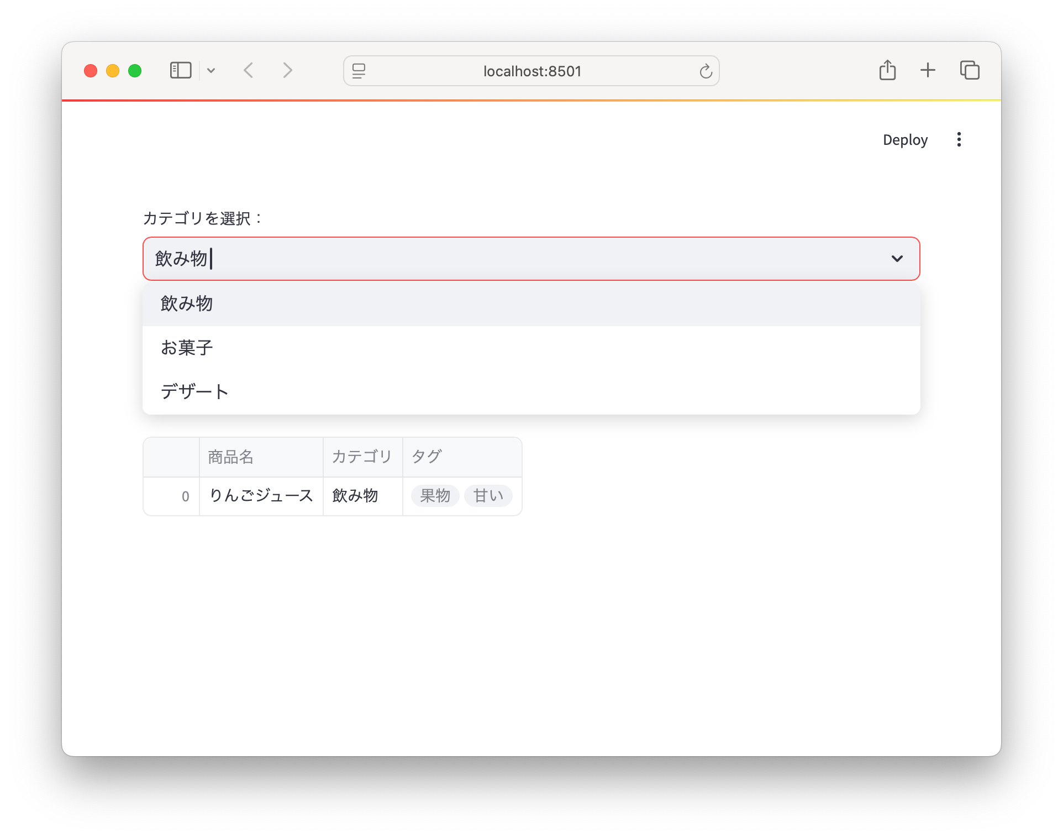Reload the localhost:8501 page
This screenshot has height=838, width=1063.
coord(706,71)
